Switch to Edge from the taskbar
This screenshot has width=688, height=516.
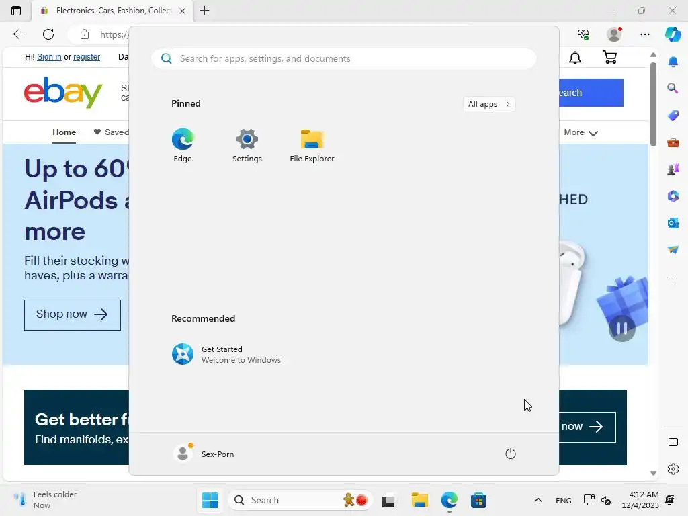449,500
